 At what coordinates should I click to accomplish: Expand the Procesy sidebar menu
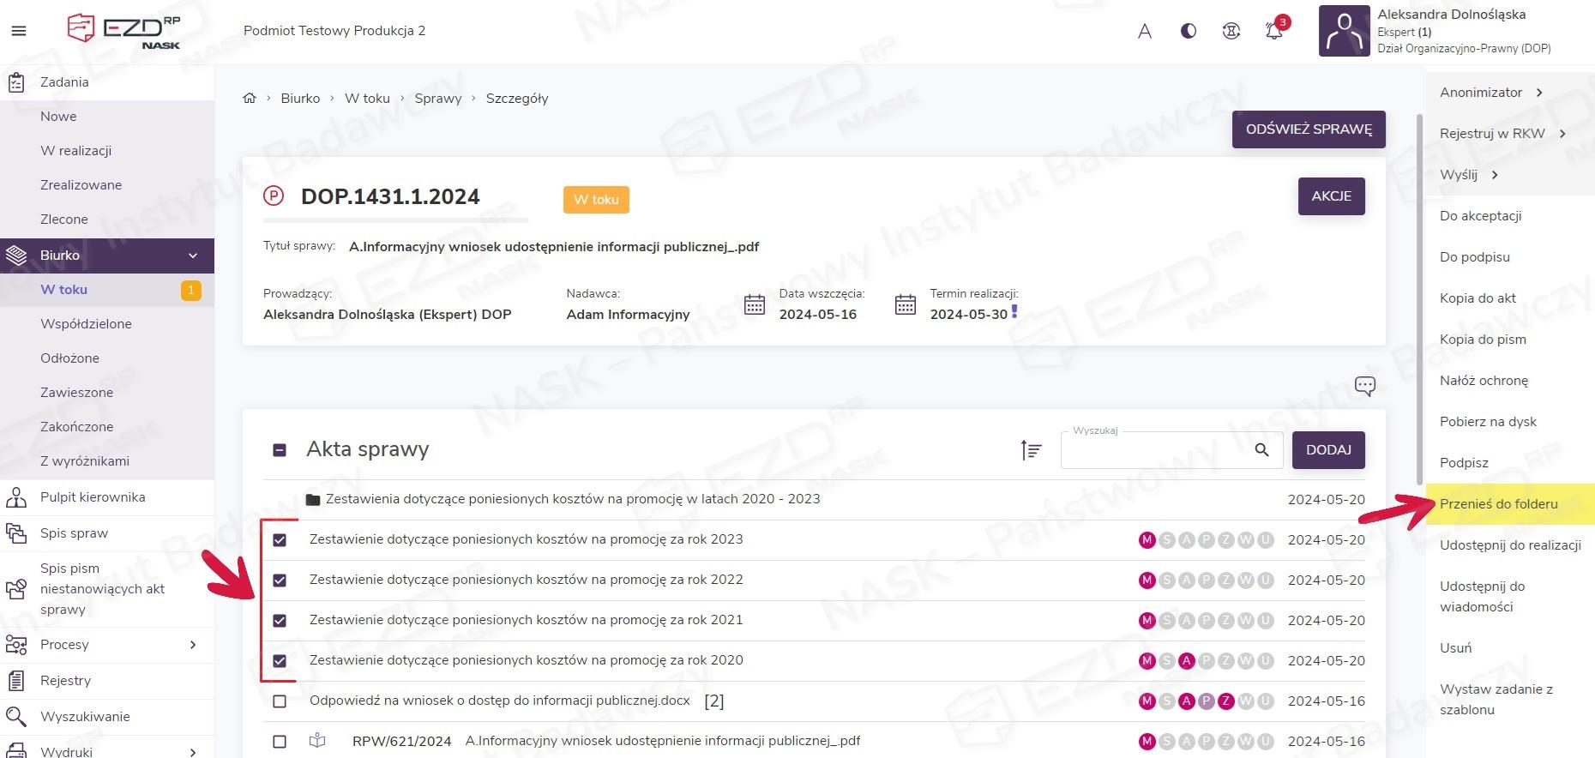point(193,645)
